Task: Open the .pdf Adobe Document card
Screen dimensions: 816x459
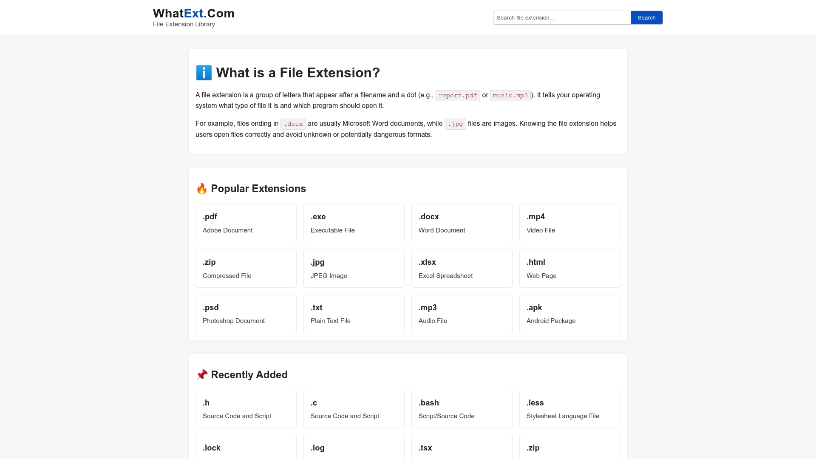Action: [246, 223]
